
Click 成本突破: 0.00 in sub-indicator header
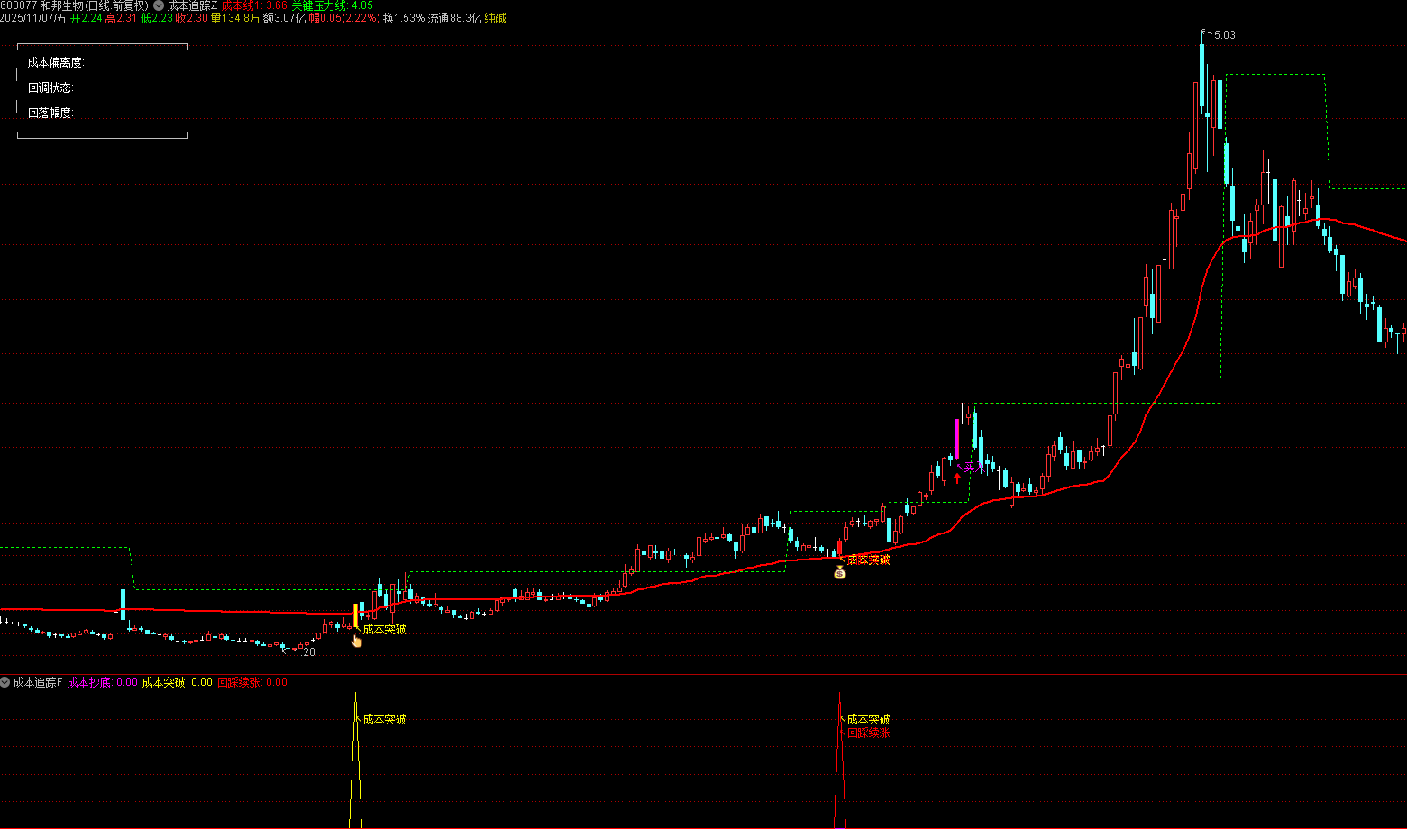tap(178, 682)
